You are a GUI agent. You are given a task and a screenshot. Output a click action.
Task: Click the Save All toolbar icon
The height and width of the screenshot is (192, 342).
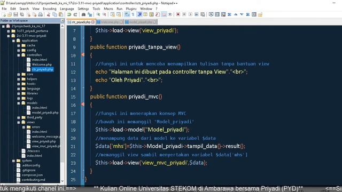(x=22, y=14)
